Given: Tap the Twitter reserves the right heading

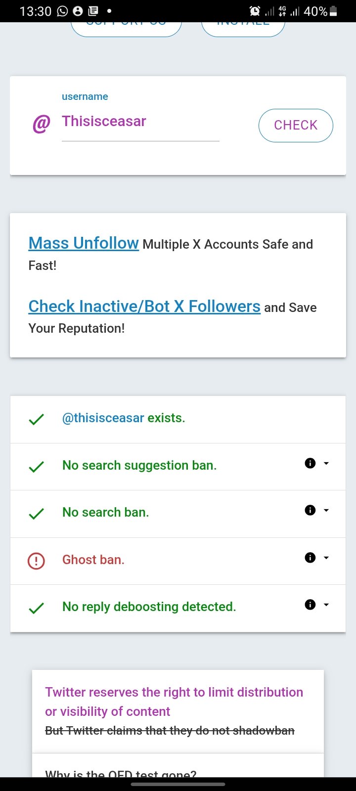Looking at the screenshot, I should coord(174,702).
